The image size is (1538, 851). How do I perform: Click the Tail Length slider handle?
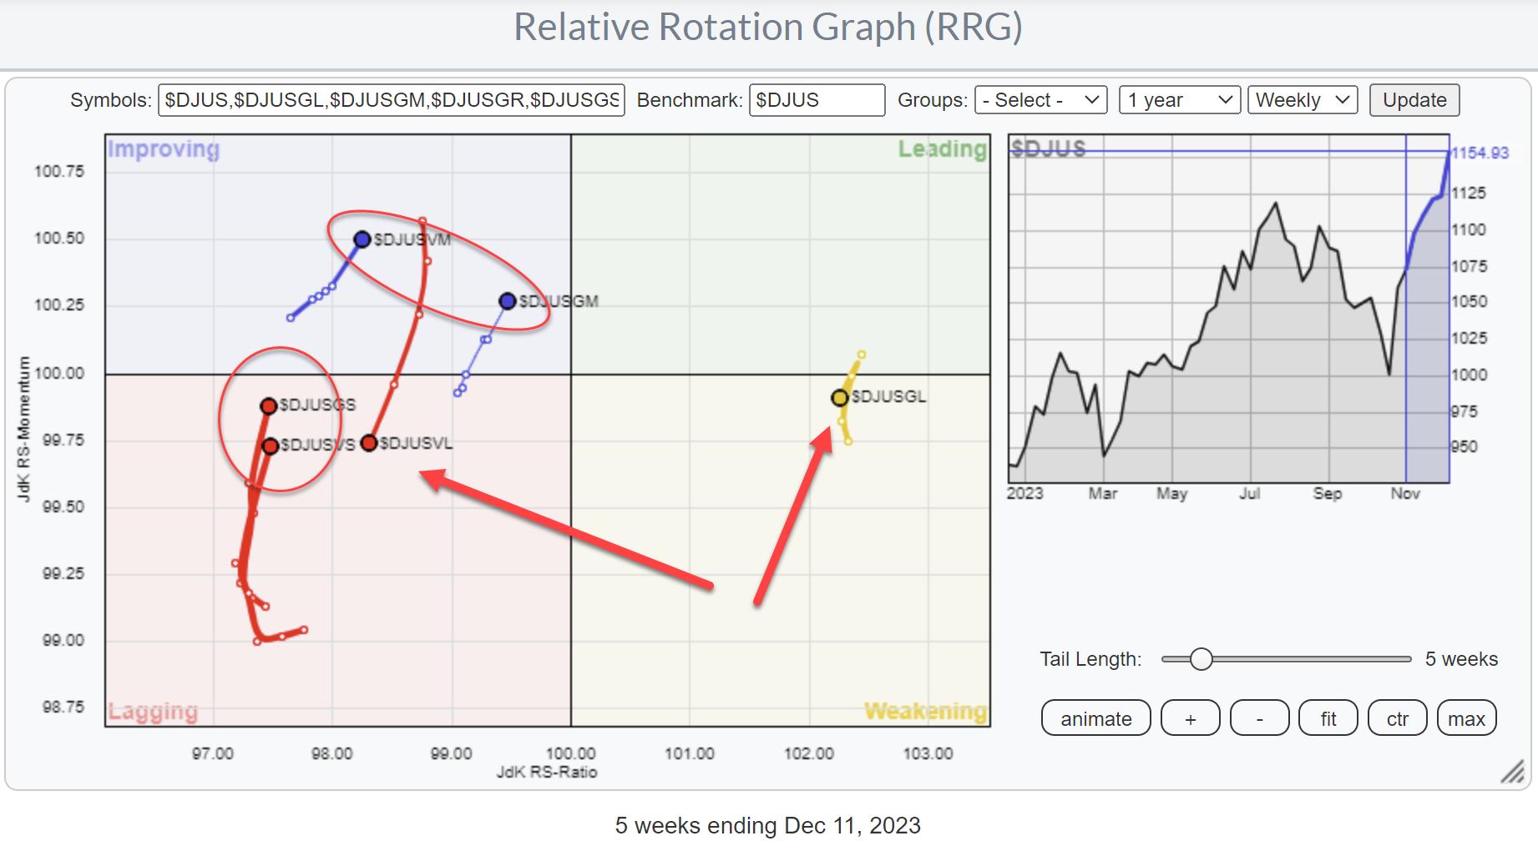pyautogui.click(x=1201, y=659)
